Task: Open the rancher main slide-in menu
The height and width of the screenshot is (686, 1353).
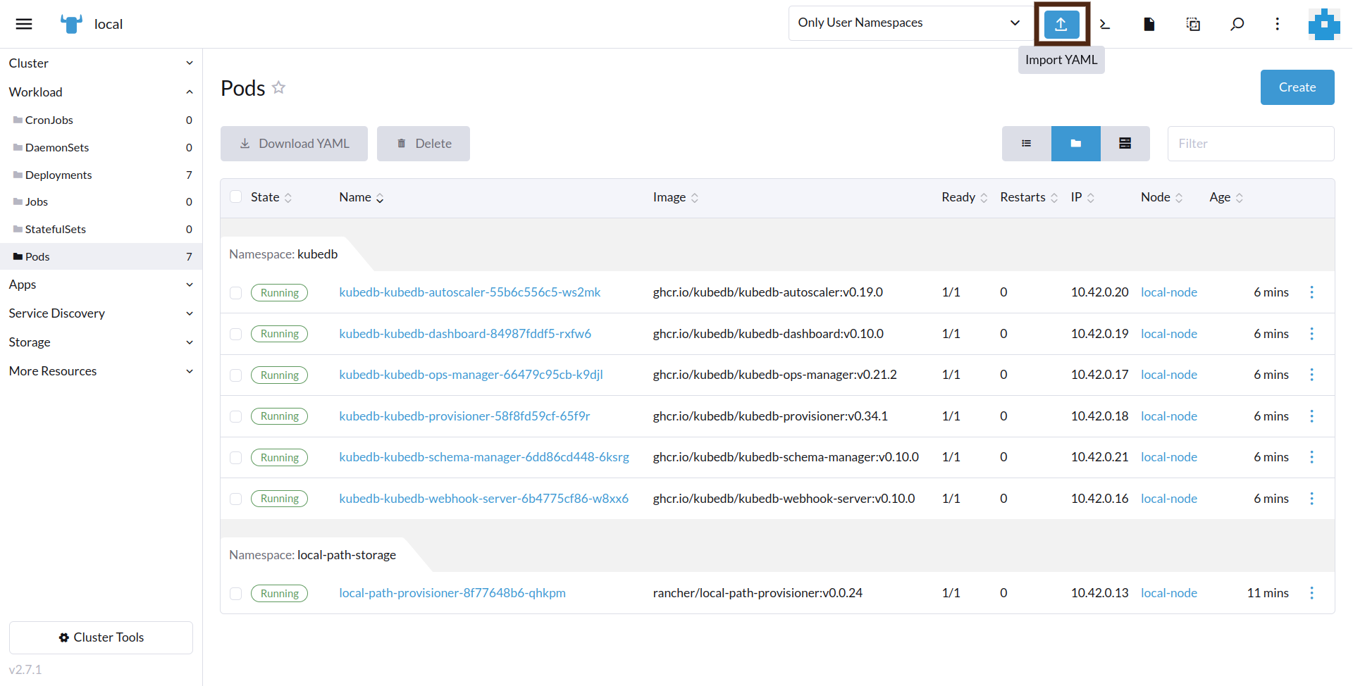Action: click(23, 23)
